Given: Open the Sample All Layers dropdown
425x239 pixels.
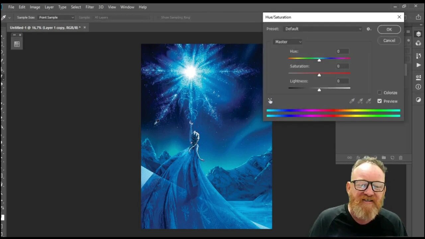Looking at the screenshot, I should [x=122, y=17].
